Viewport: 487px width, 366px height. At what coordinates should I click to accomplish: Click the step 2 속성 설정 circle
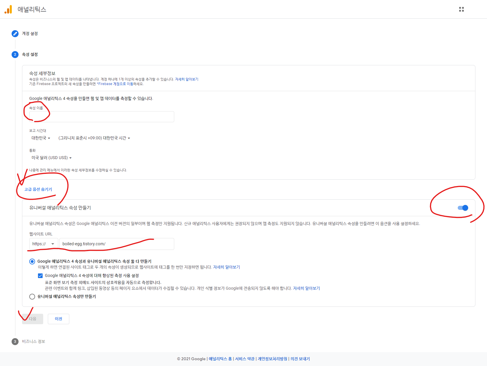click(15, 55)
